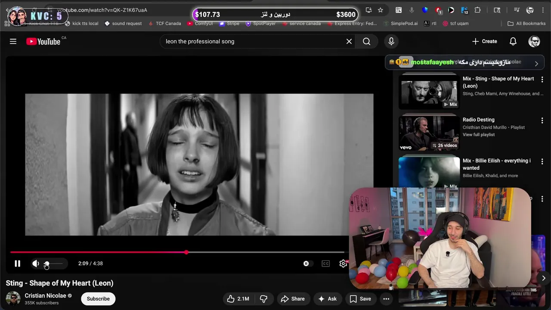Image resolution: width=551 pixels, height=310 pixels.
Task: Open the 'SpotPlayer' bookmark
Action: click(260, 23)
